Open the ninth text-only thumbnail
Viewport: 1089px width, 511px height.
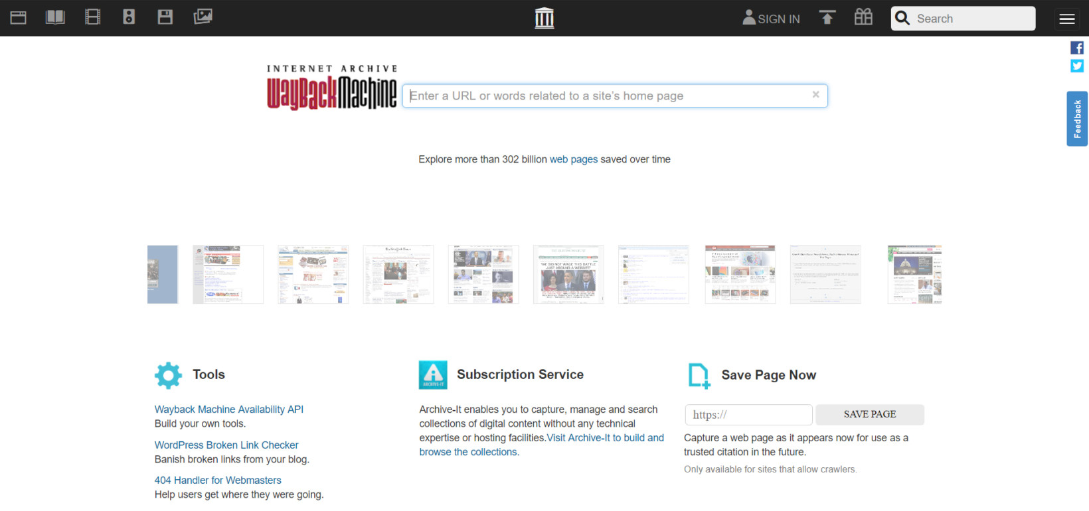pos(825,275)
